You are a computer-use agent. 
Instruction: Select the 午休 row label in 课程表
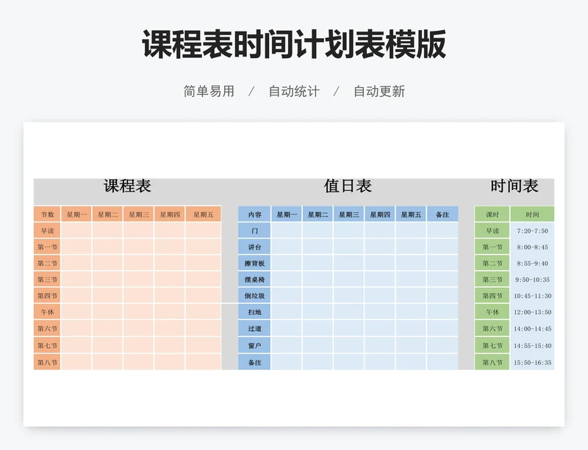(x=47, y=312)
